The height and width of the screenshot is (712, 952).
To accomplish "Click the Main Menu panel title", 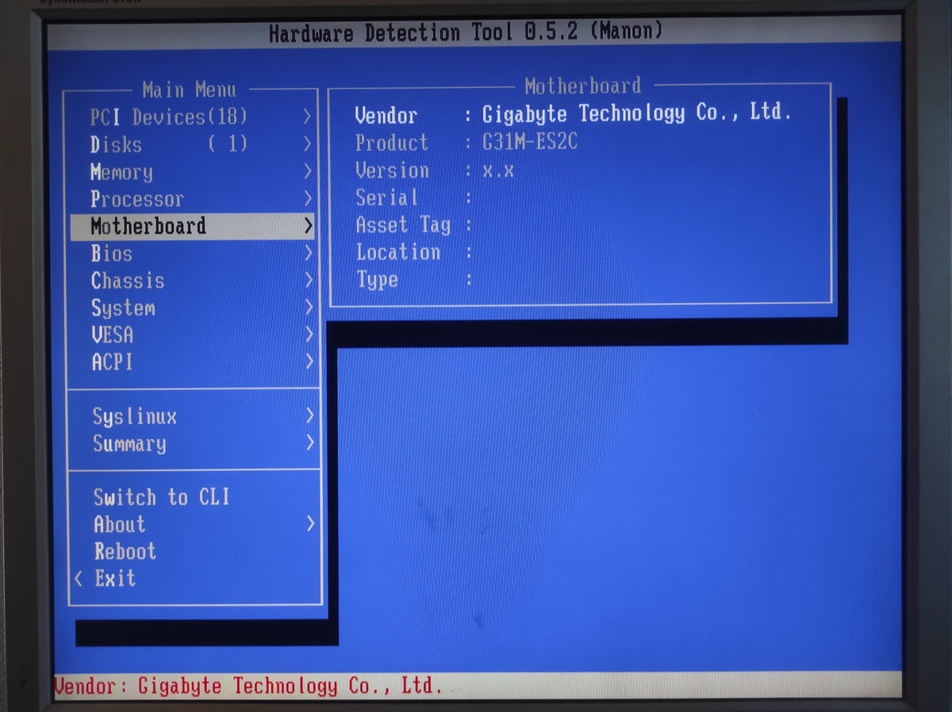I will click(189, 90).
